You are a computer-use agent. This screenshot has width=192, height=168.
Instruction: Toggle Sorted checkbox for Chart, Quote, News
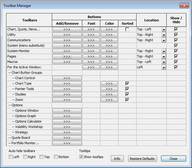(127, 30)
